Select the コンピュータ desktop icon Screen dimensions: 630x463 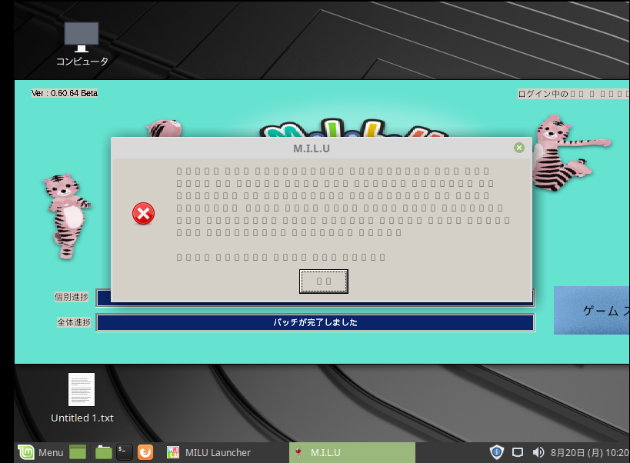pyautogui.click(x=82, y=43)
